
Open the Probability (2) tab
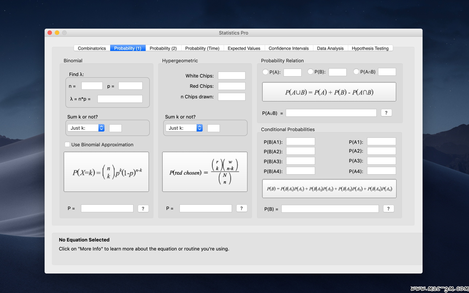(x=163, y=48)
